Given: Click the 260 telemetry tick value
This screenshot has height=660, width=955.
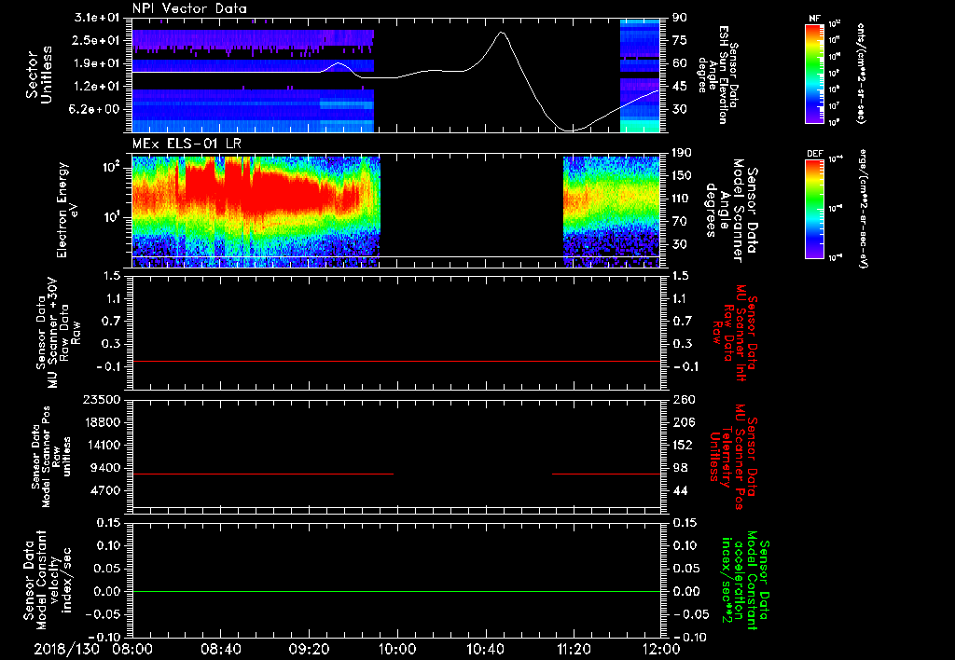Looking at the screenshot, I should point(683,400).
